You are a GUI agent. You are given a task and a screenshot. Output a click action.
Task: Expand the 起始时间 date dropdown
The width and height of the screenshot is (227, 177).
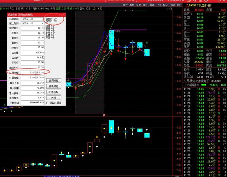(x=43, y=19)
